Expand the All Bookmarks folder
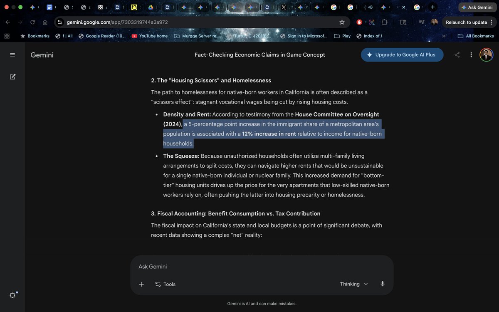Viewport: 499px width, 312px height. (x=476, y=36)
